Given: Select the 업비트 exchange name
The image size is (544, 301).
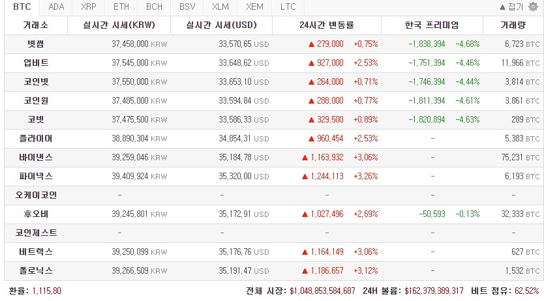Looking at the screenshot, I should click(36, 63).
